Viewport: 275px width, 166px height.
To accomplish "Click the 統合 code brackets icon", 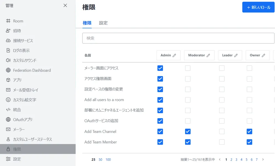I will 8,110.
